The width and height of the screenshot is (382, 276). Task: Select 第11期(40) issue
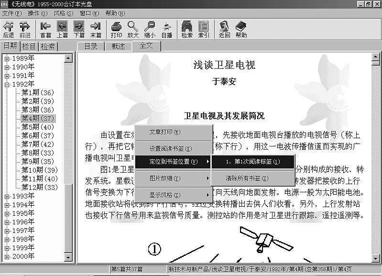point(40,179)
